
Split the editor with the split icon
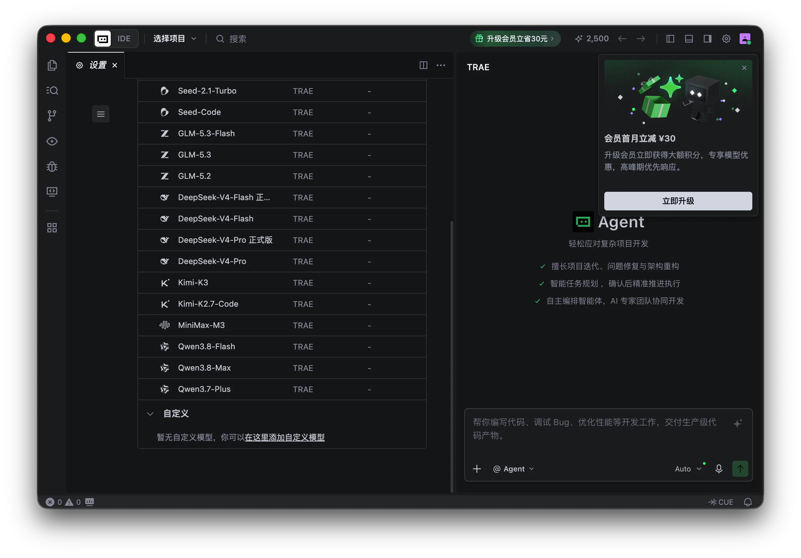click(423, 65)
